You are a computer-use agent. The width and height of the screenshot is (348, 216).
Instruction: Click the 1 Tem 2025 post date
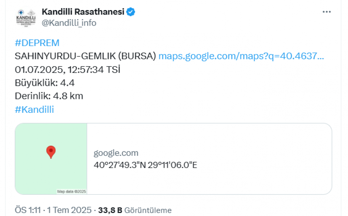(69, 210)
